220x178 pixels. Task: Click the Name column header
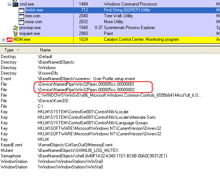(x=119, y=50)
